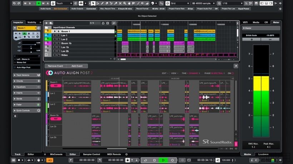Click the Boom 1 volume fader slider

31,44
